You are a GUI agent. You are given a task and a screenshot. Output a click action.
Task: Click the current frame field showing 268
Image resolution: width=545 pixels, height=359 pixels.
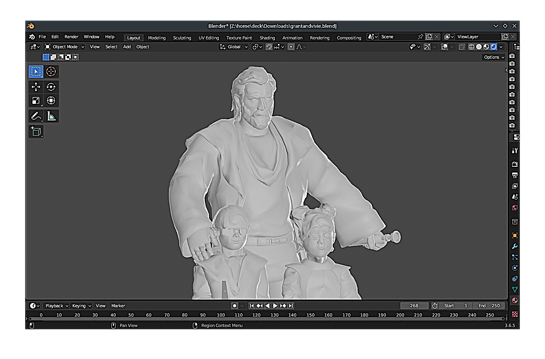point(414,306)
